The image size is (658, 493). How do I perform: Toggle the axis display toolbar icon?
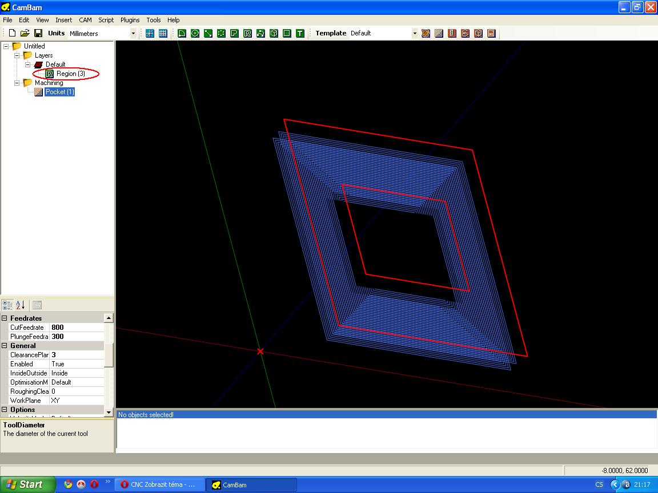(x=150, y=33)
